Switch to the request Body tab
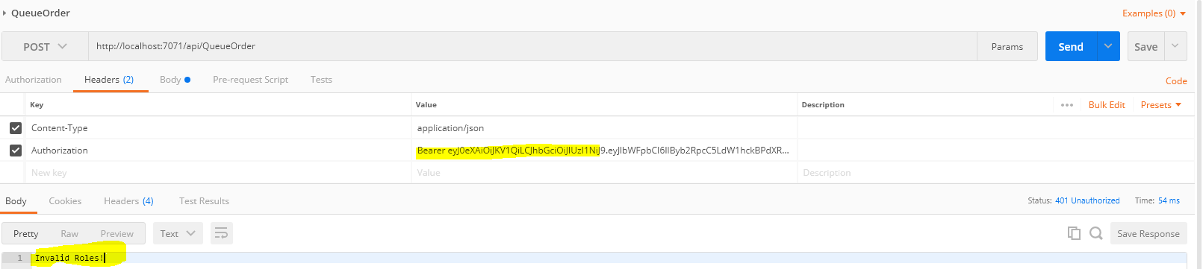The width and height of the screenshot is (1203, 269). pyautogui.click(x=175, y=80)
